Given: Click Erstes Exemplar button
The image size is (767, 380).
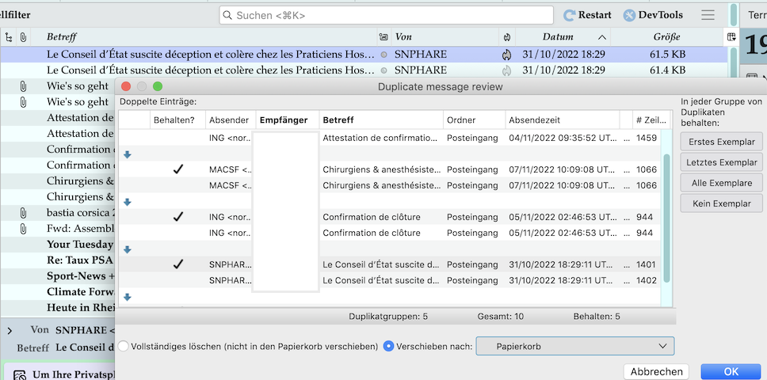Looking at the screenshot, I should 722,142.
